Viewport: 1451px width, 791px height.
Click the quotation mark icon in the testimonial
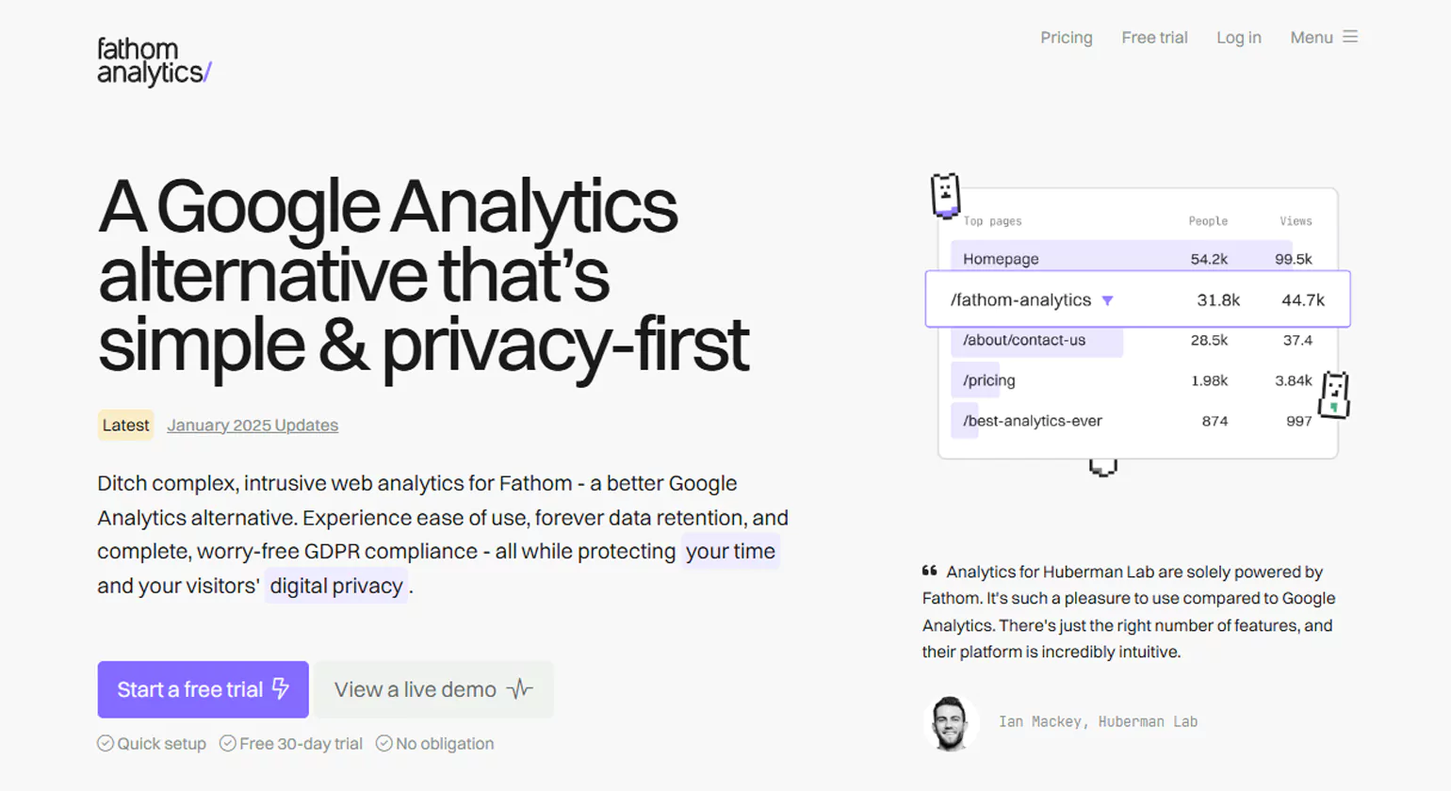click(x=930, y=571)
